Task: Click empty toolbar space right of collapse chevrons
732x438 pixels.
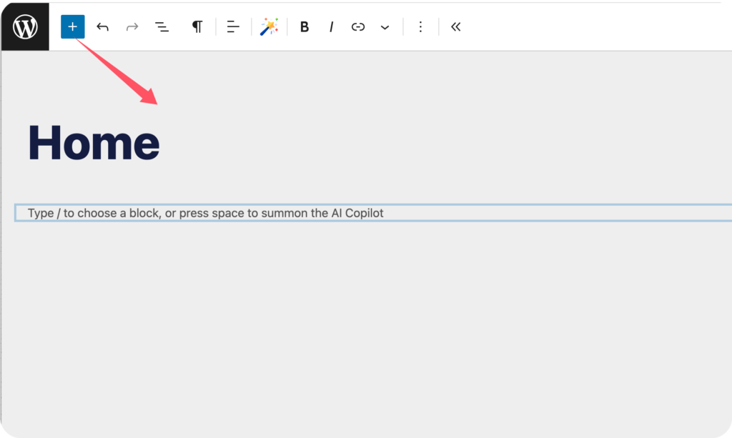Action: coord(586,27)
